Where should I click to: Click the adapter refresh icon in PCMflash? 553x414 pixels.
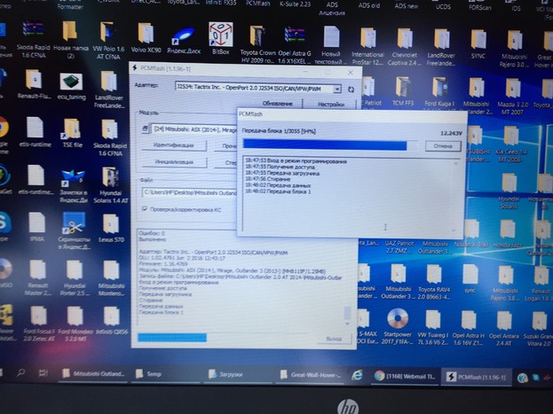pyautogui.click(x=352, y=90)
